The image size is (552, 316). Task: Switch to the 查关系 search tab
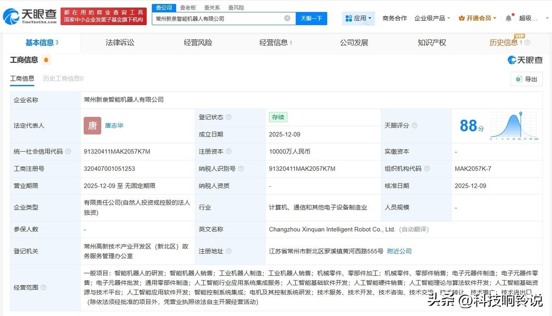click(x=212, y=8)
